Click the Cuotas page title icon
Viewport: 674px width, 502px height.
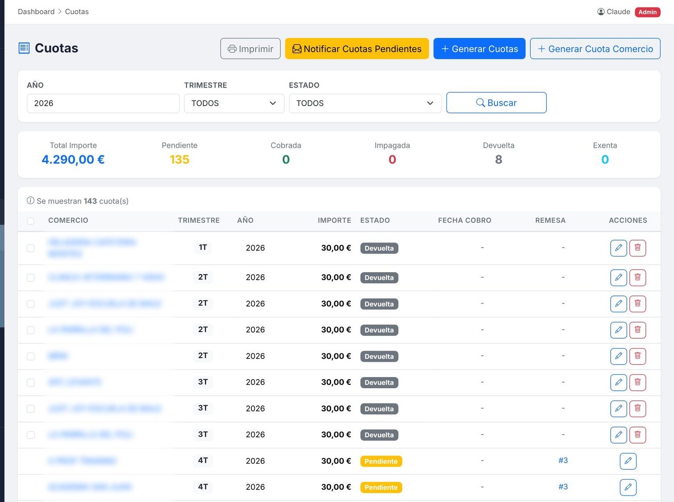click(x=24, y=48)
